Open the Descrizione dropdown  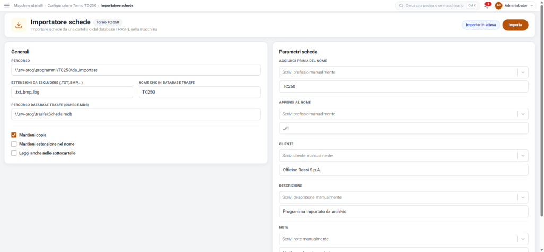pyautogui.click(x=523, y=197)
